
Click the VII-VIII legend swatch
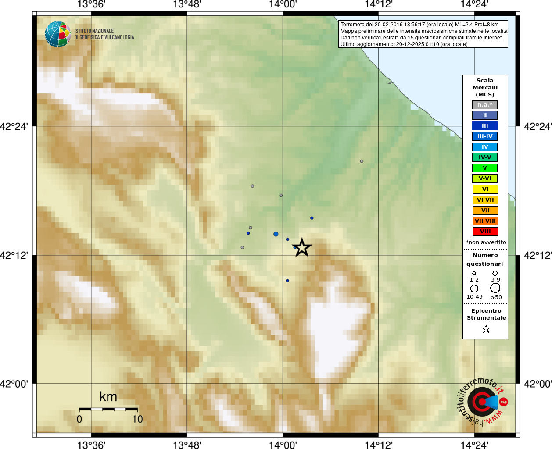[x=485, y=221]
